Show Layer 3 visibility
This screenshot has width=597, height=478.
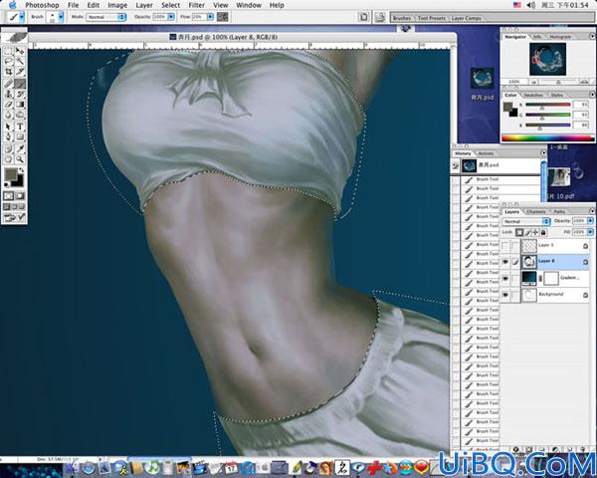(505, 246)
